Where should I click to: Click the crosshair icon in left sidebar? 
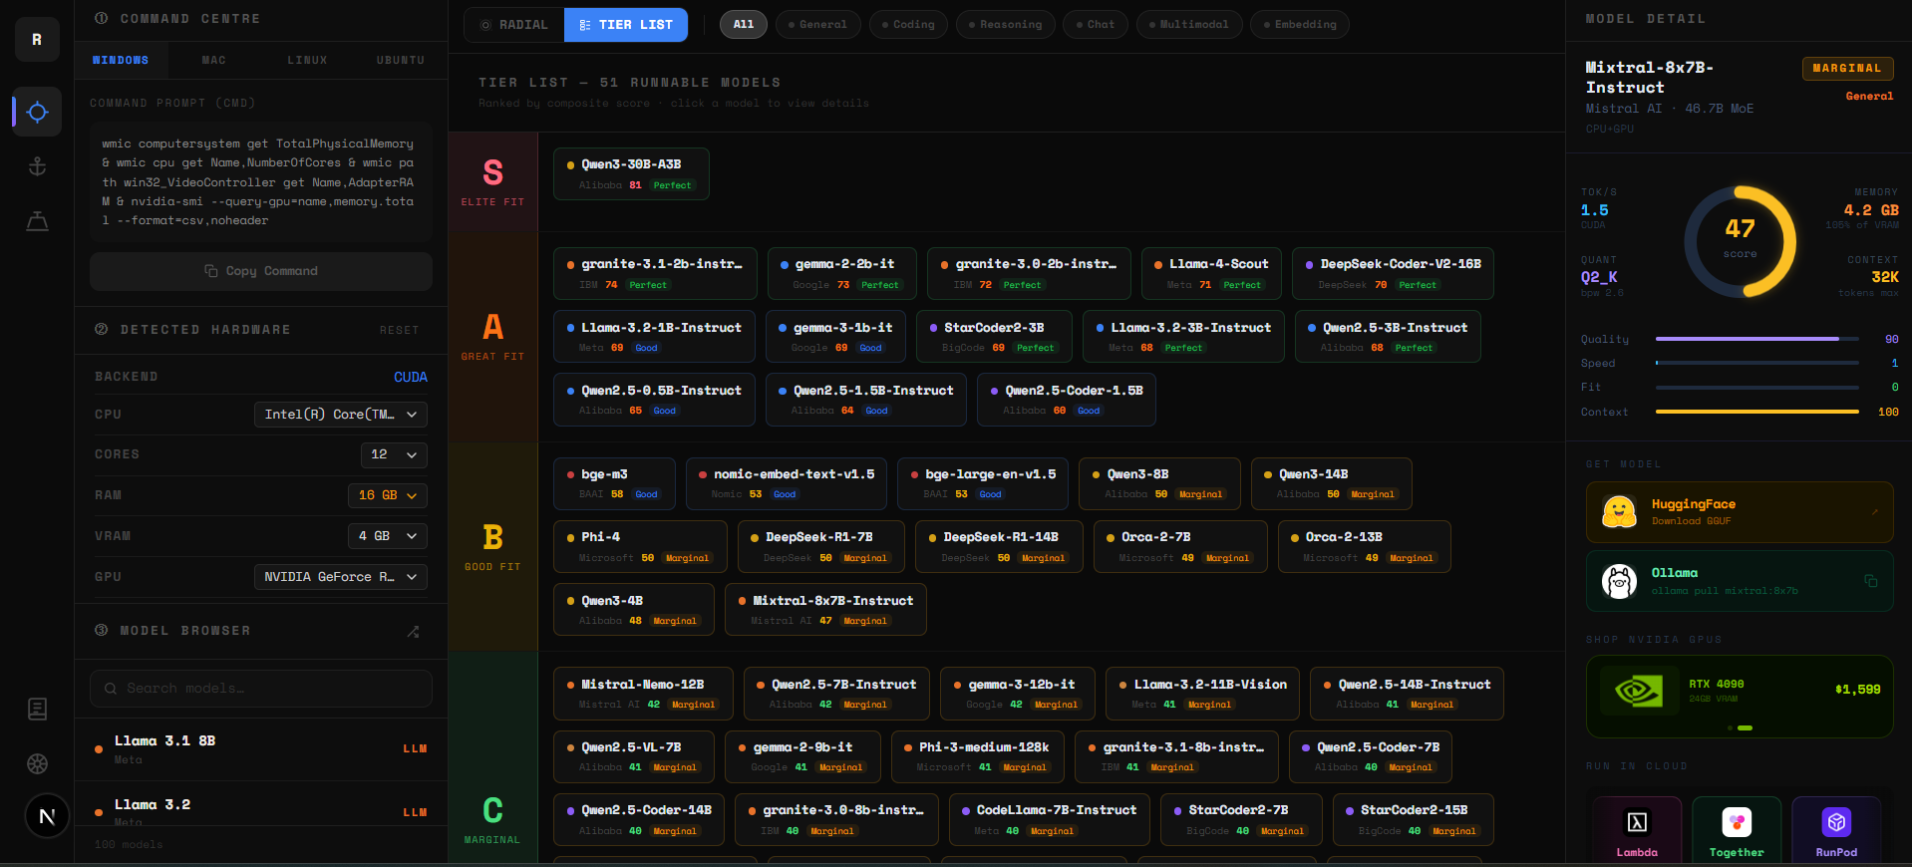pyautogui.click(x=37, y=112)
